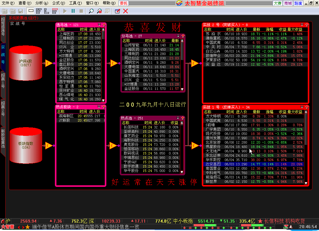Click the bell alert icon in status bar

(291, 227)
